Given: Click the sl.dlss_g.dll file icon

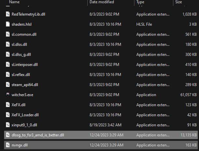Looking at the screenshot, I should [8, 54].
